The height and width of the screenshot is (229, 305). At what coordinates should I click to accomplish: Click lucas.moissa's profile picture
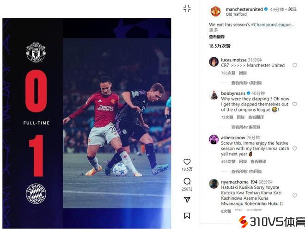click(213, 62)
